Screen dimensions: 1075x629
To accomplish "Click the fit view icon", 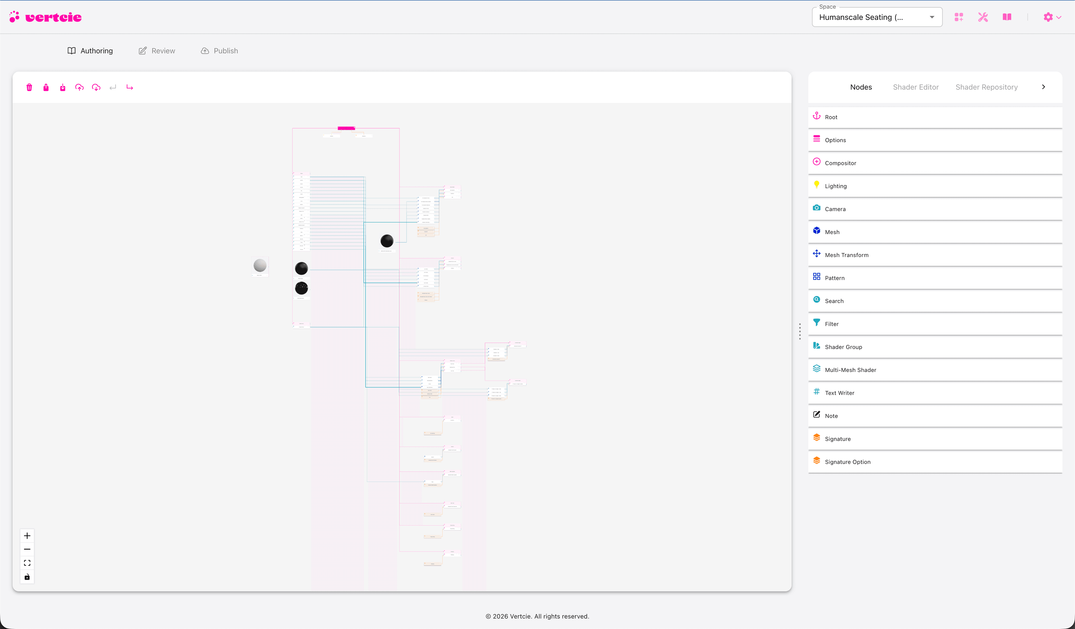I will click(x=27, y=563).
